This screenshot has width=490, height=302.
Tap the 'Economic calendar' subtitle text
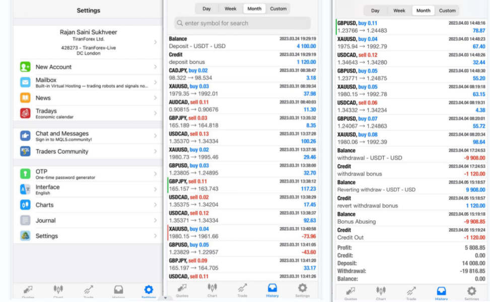[x=54, y=117]
